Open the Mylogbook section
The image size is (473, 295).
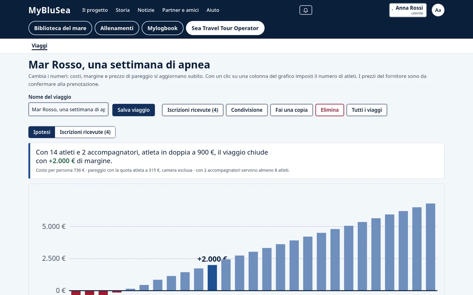163,28
